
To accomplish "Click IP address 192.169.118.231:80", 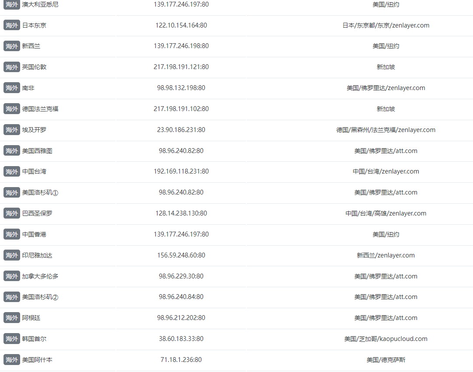I will [181, 172].
